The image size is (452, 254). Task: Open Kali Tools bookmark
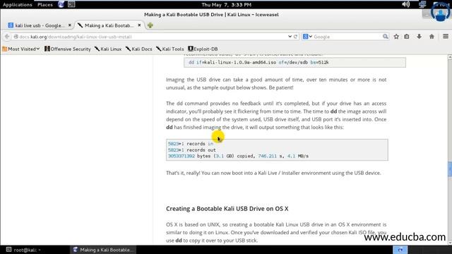coord(170,49)
